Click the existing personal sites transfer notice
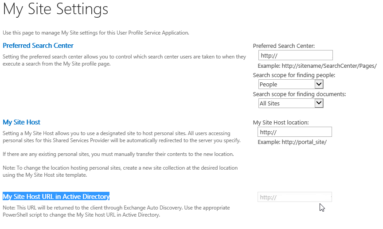This screenshot has width=383, height=229. point(118,154)
